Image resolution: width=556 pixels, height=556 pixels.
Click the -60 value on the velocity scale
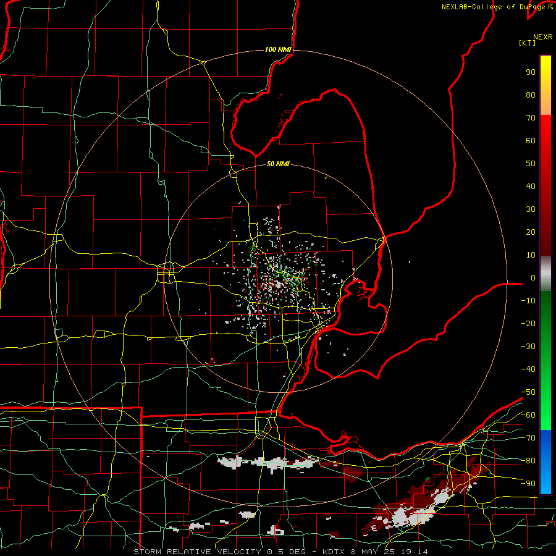(x=528, y=415)
